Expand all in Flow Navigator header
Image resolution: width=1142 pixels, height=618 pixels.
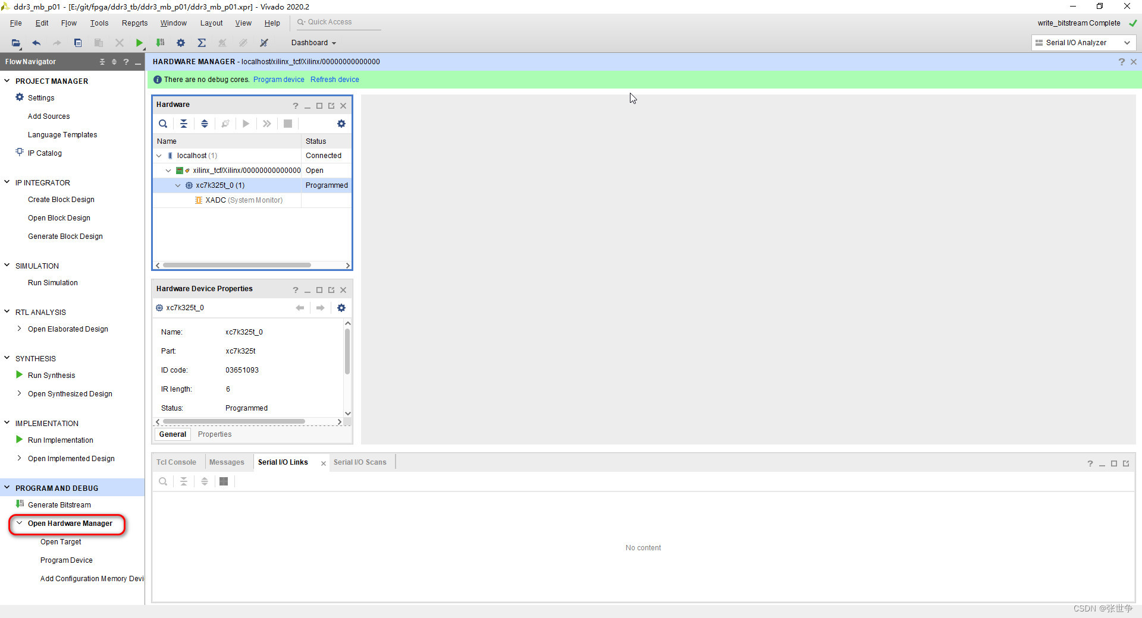pos(114,62)
